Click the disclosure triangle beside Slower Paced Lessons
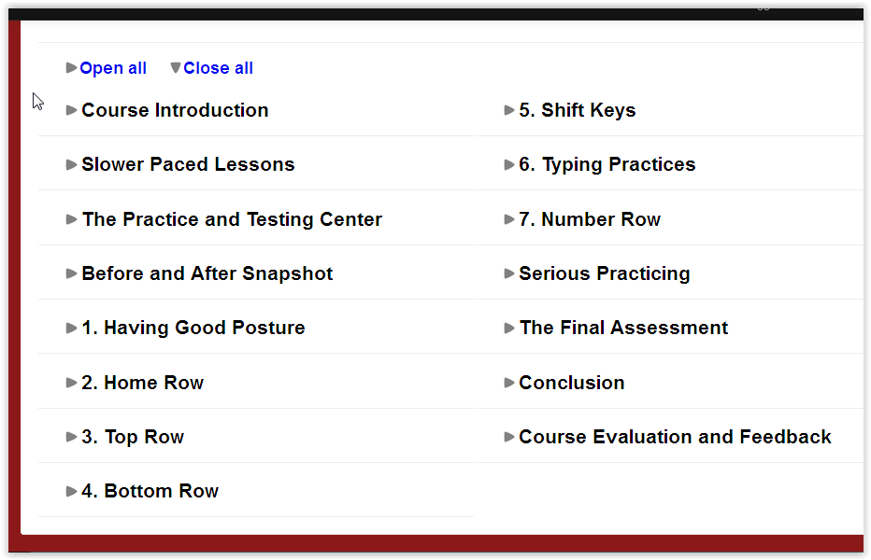871x560 pixels. point(72,163)
